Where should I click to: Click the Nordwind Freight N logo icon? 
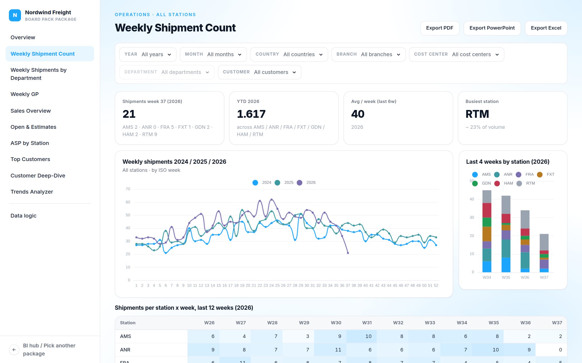(15, 15)
